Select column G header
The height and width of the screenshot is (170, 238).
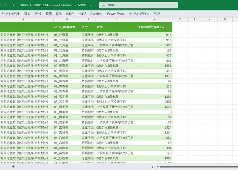tap(155, 19)
